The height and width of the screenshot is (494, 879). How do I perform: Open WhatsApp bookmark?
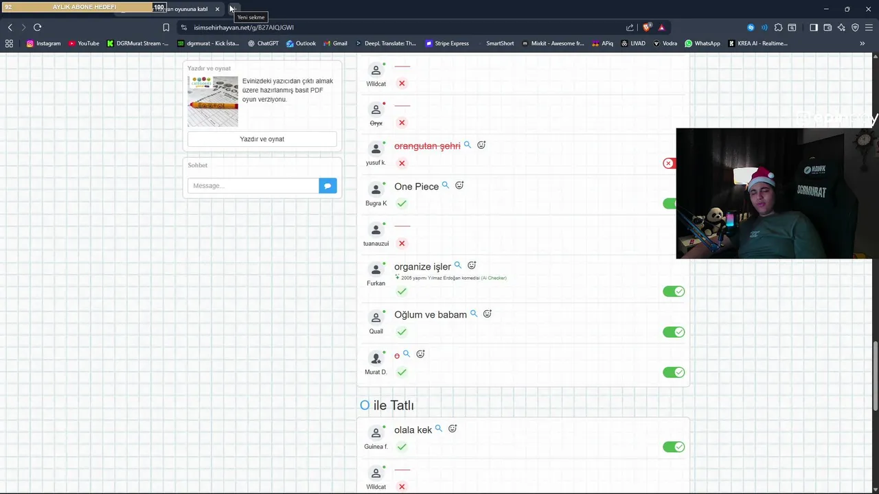(702, 43)
